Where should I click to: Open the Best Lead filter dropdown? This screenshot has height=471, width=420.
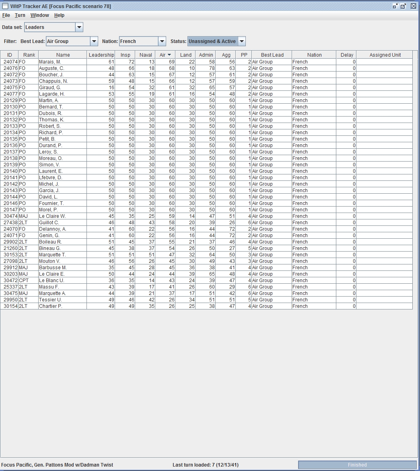95,41
